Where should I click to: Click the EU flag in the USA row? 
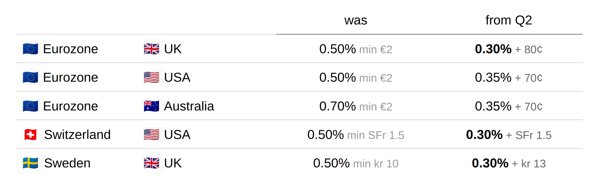click(31, 77)
